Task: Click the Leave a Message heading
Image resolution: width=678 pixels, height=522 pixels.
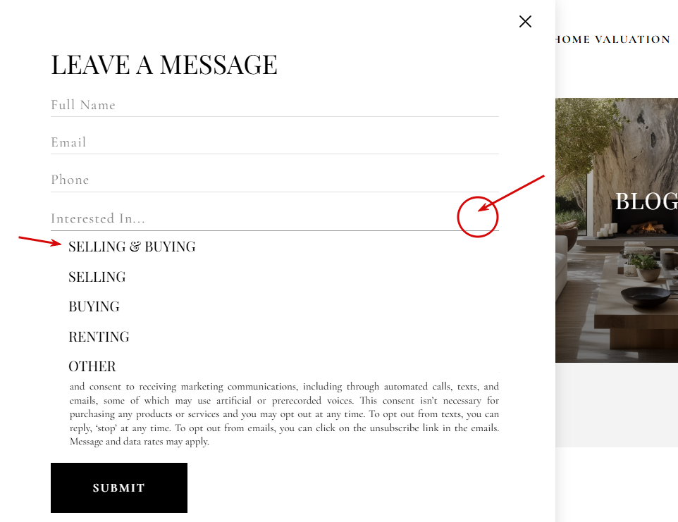Action: pyautogui.click(x=164, y=66)
